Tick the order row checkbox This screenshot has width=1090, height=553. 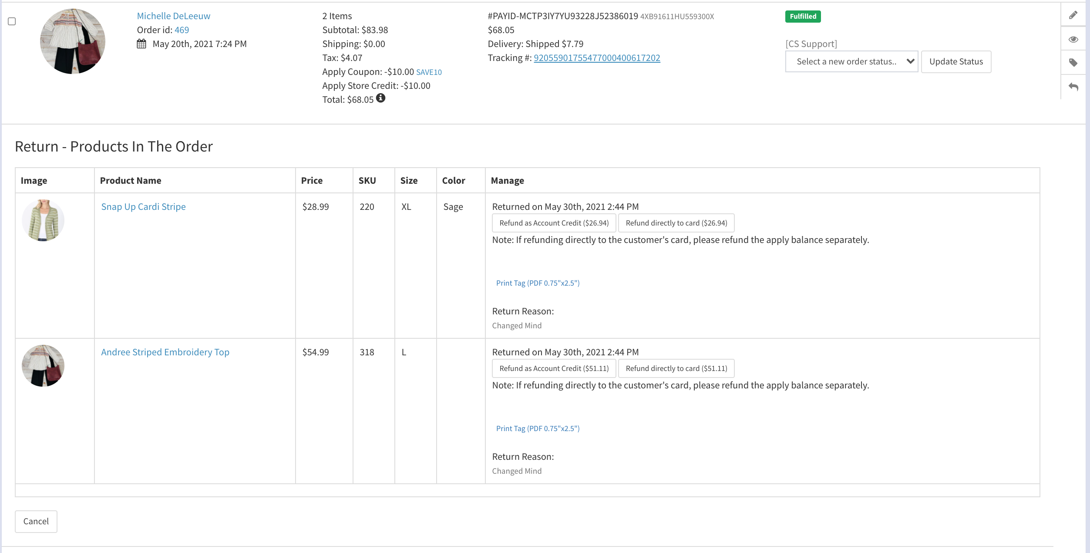[x=12, y=21]
